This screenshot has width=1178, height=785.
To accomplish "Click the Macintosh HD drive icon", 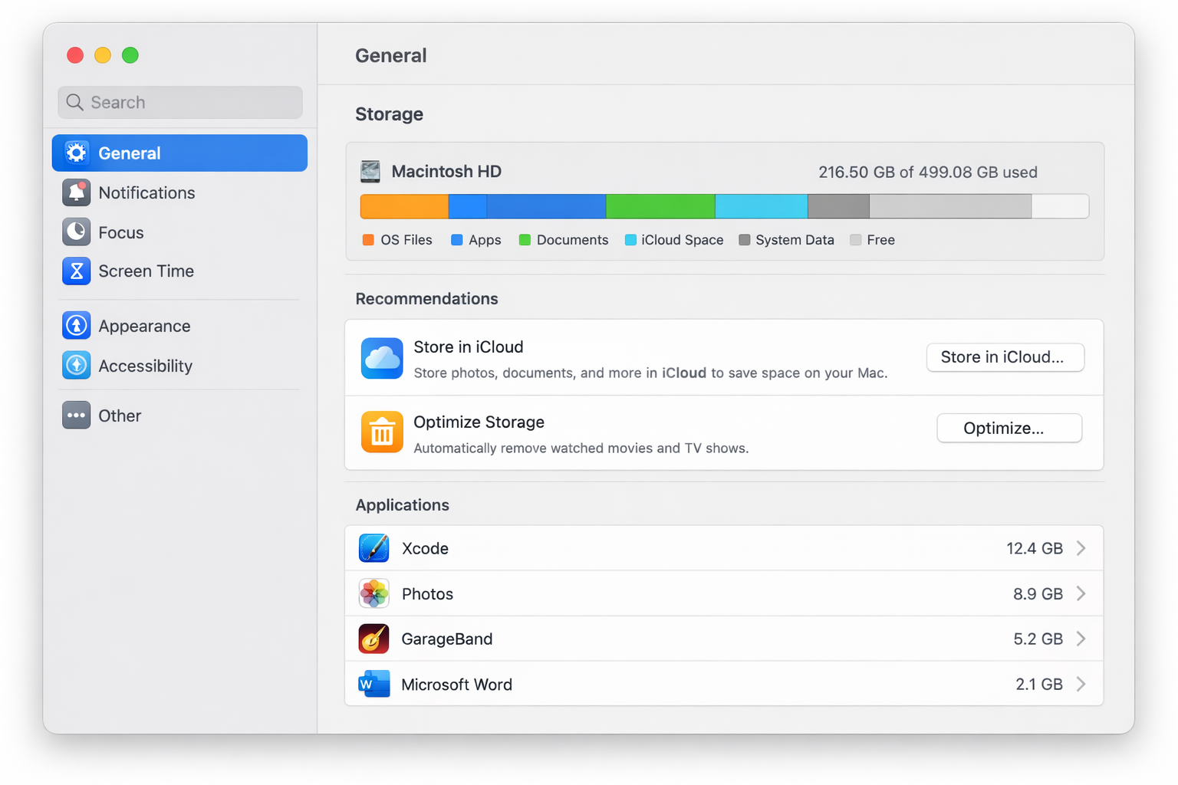I will (370, 172).
